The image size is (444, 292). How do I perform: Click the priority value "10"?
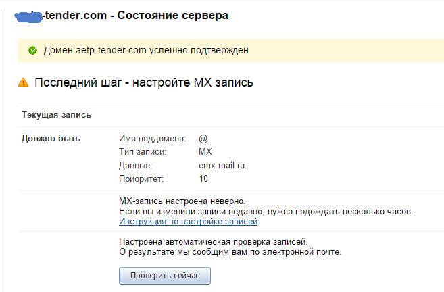point(203,179)
